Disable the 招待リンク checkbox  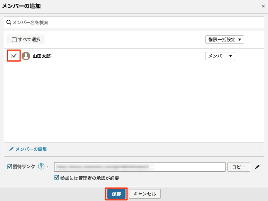10,167
